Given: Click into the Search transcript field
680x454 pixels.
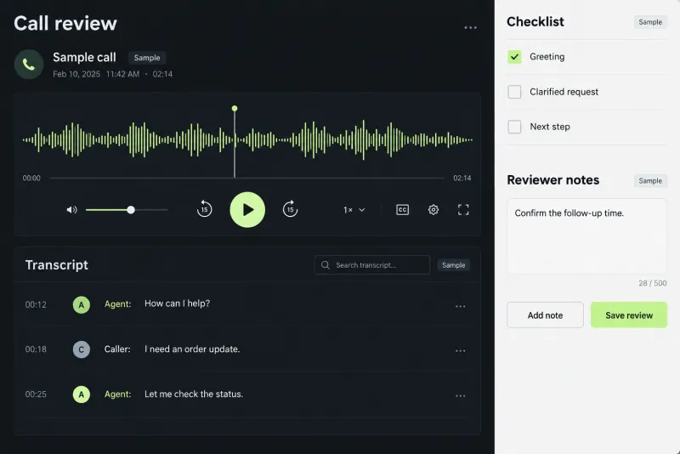Looking at the screenshot, I should [372, 265].
